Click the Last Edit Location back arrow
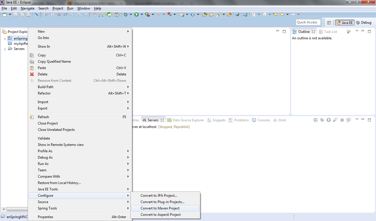Viewport: 376px width, 221px height. pos(275,14)
